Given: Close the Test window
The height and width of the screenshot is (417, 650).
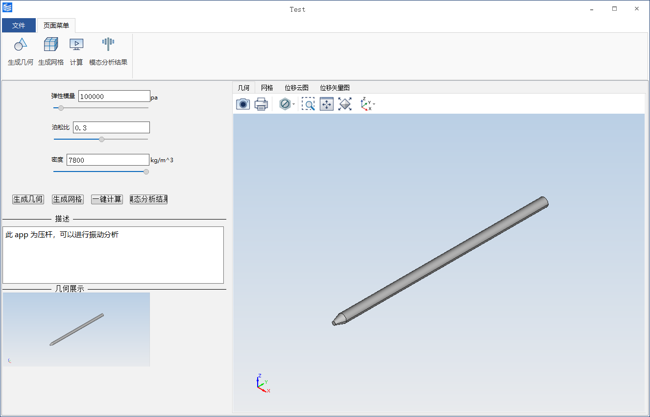Looking at the screenshot, I should pos(637,9).
